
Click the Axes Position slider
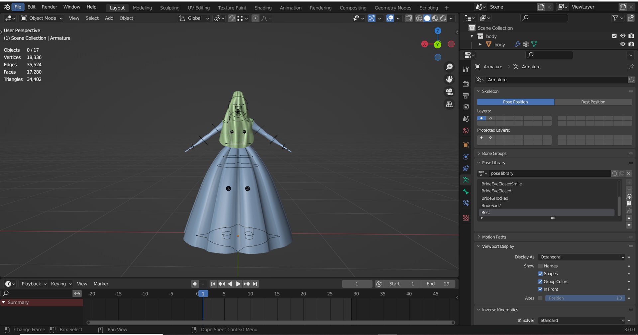(x=585, y=298)
